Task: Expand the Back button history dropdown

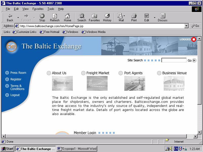Action: [x=18, y=17]
